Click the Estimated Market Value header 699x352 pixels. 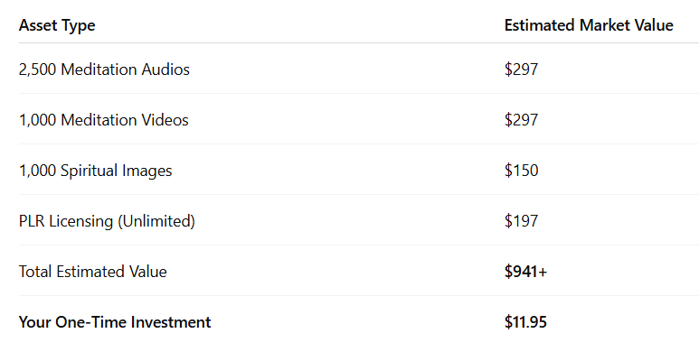pyautogui.click(x=589, y=25)
